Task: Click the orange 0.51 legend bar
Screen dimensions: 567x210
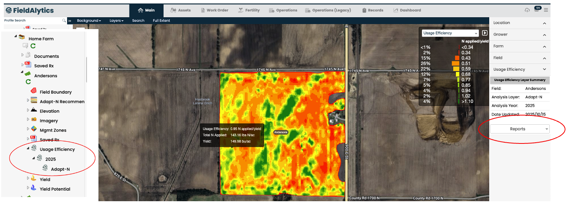Action: pyautogui.click(x=456, y=63)
